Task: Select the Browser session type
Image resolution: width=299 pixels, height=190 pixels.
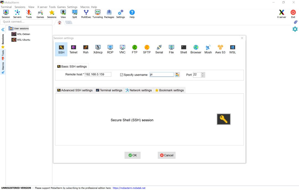Action: pos(196,49)
